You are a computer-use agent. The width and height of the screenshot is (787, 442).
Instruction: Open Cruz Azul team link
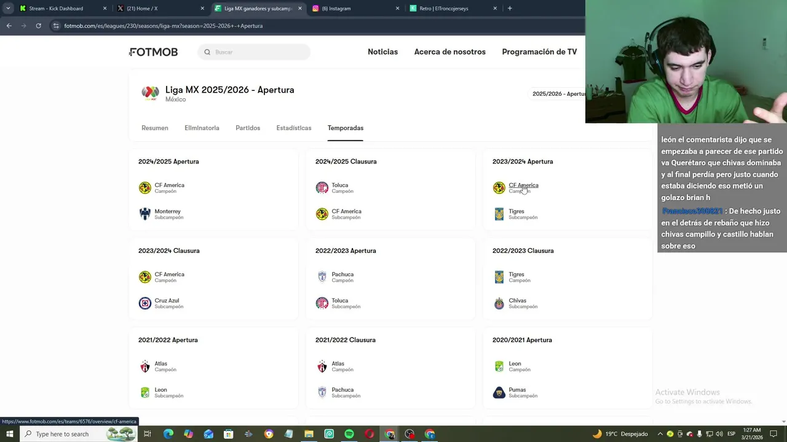(167, 301)
